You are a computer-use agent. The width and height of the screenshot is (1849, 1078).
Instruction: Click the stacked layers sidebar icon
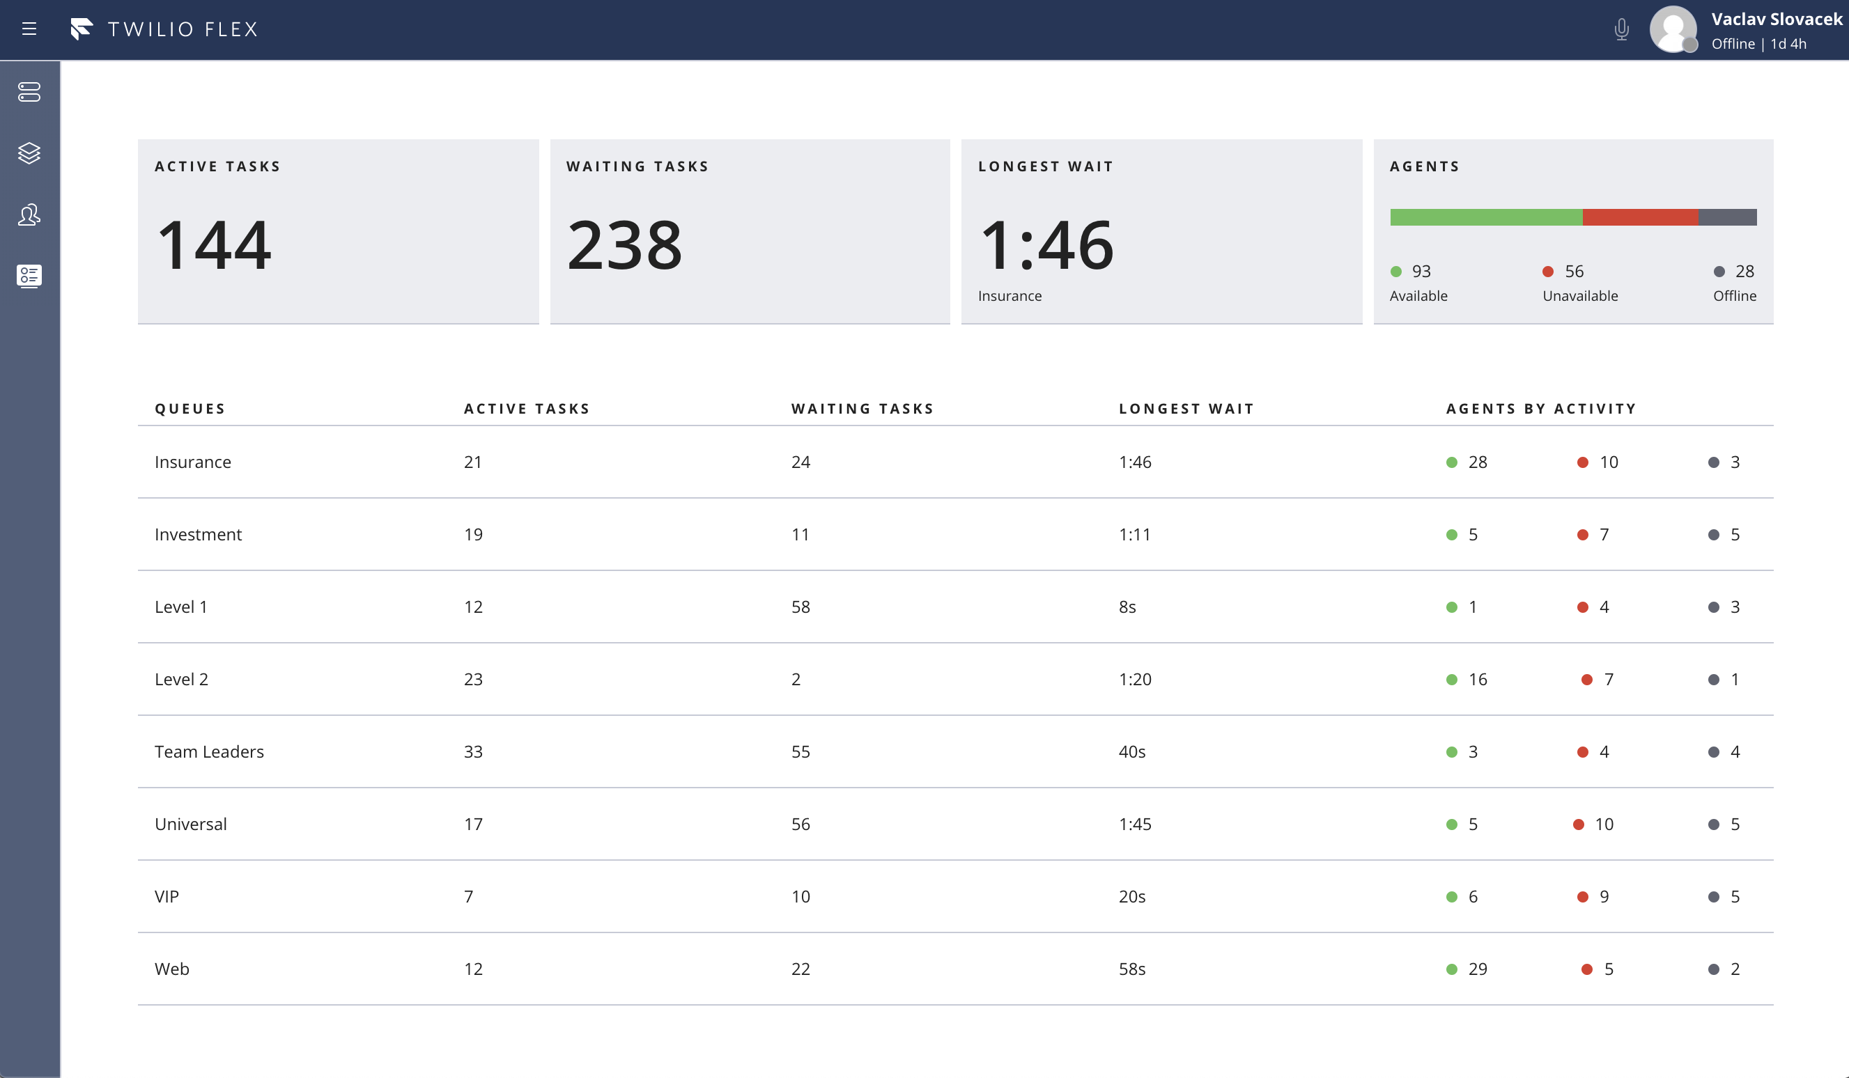click(x=29, y=153)
